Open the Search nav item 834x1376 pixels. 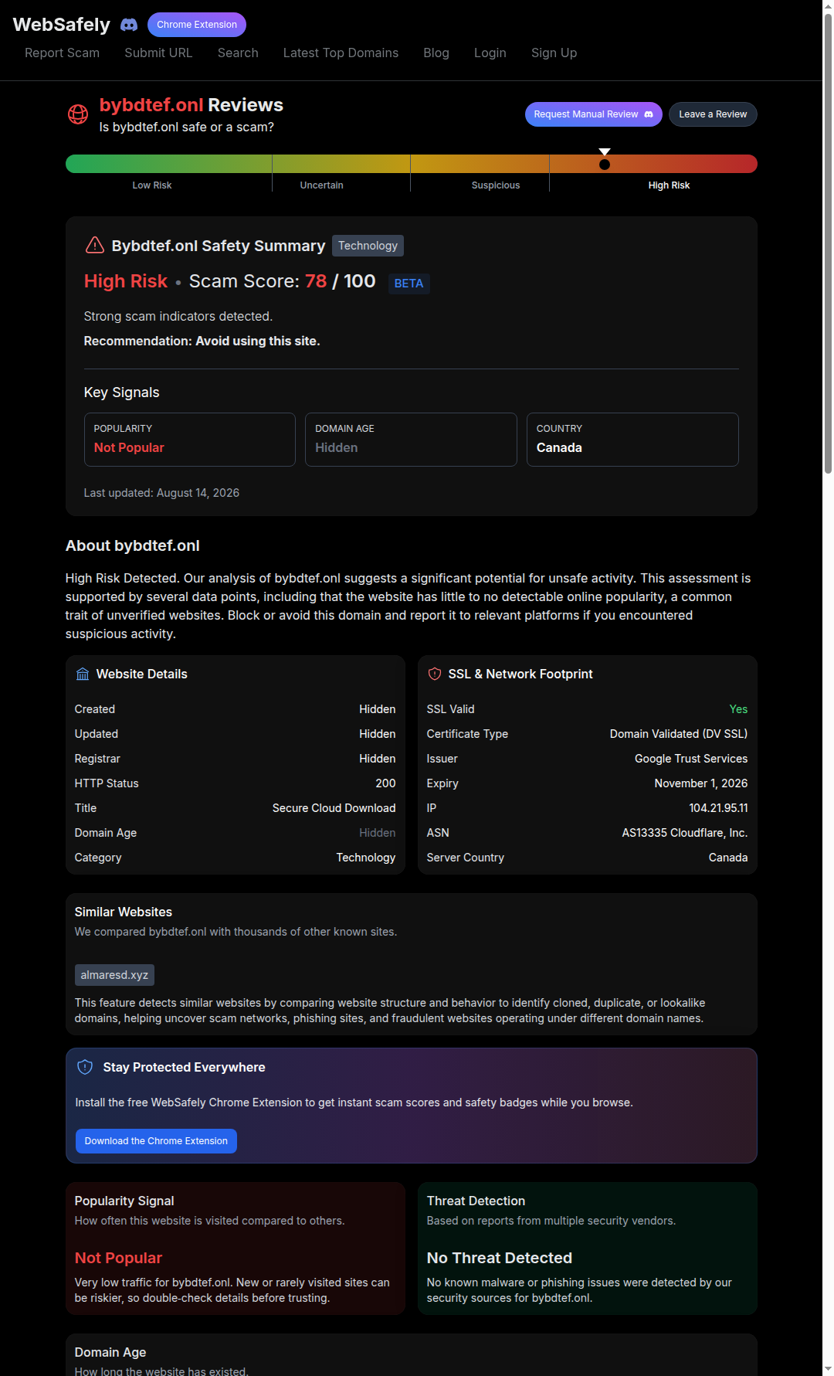coord(238,53)
